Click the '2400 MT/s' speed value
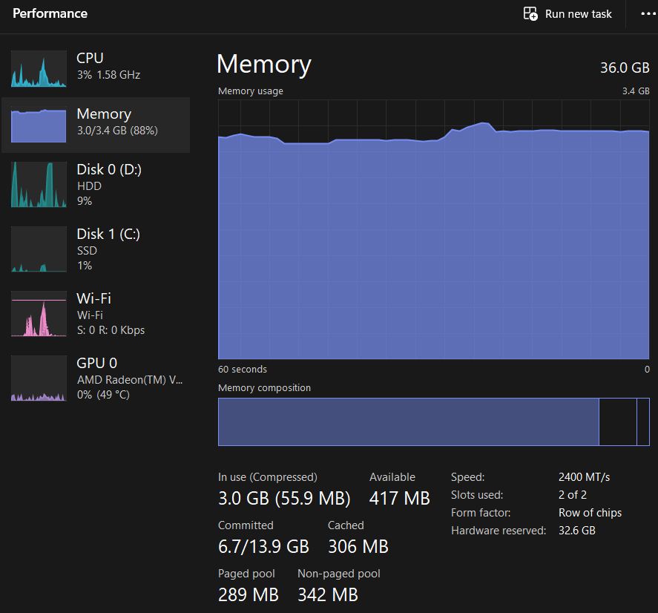The width and height of the screenshot is (658, 613). tap(584, 477)
